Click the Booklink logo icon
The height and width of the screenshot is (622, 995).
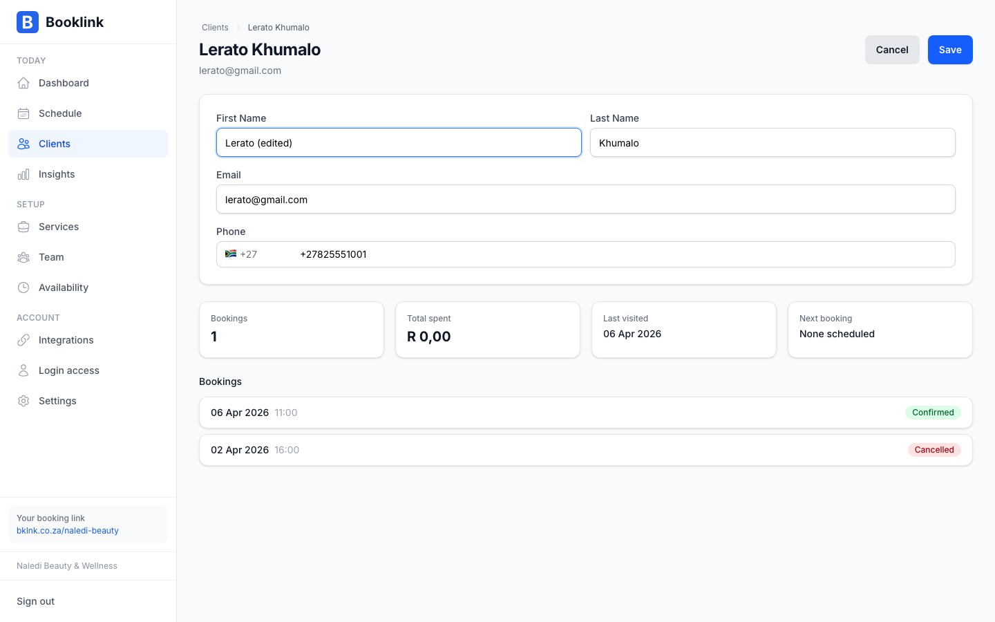point(28,22)
